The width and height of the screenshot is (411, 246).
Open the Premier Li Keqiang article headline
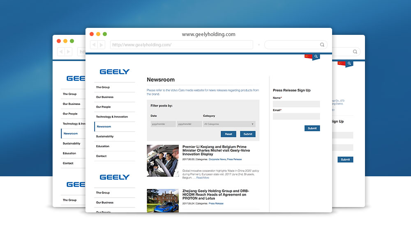pyautogui.click(x=216, y=150)
